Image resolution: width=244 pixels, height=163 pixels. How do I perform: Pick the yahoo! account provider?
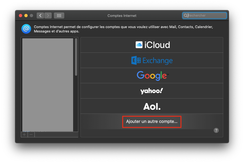point(152,91)
